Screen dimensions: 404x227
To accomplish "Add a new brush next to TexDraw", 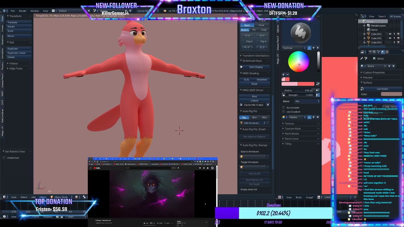I will 313,48.
